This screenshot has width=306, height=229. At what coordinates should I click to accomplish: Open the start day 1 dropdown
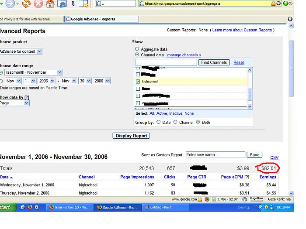29,81
